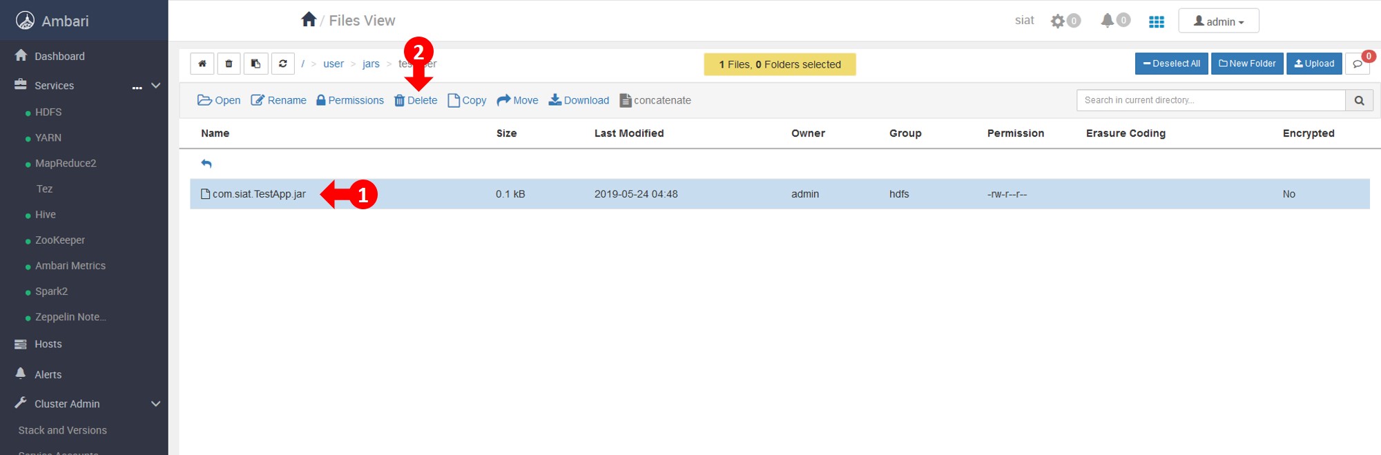Open the Services ellipsis actions menu
This screenshot has width=1381, height=455.
point(137,87)
